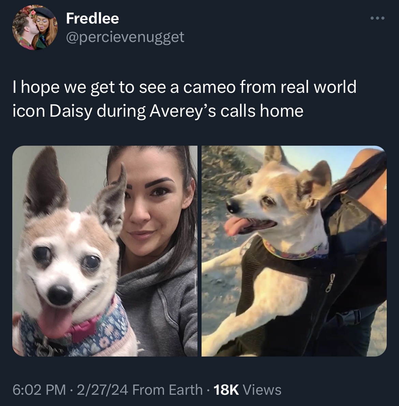Screen dimensions: 399x406
Task: Click the 6:02 PM timestamp
Action: 39,390
